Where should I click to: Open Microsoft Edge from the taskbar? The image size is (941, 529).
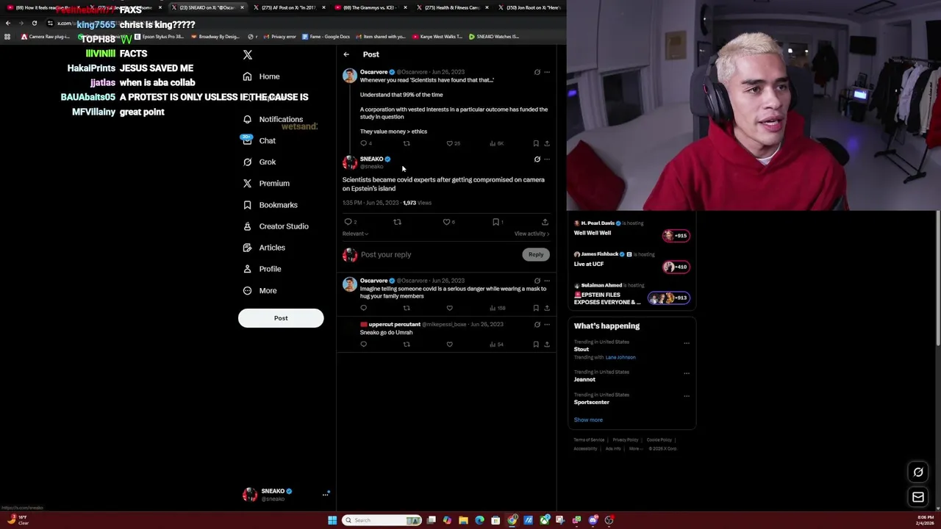(479, 520)
